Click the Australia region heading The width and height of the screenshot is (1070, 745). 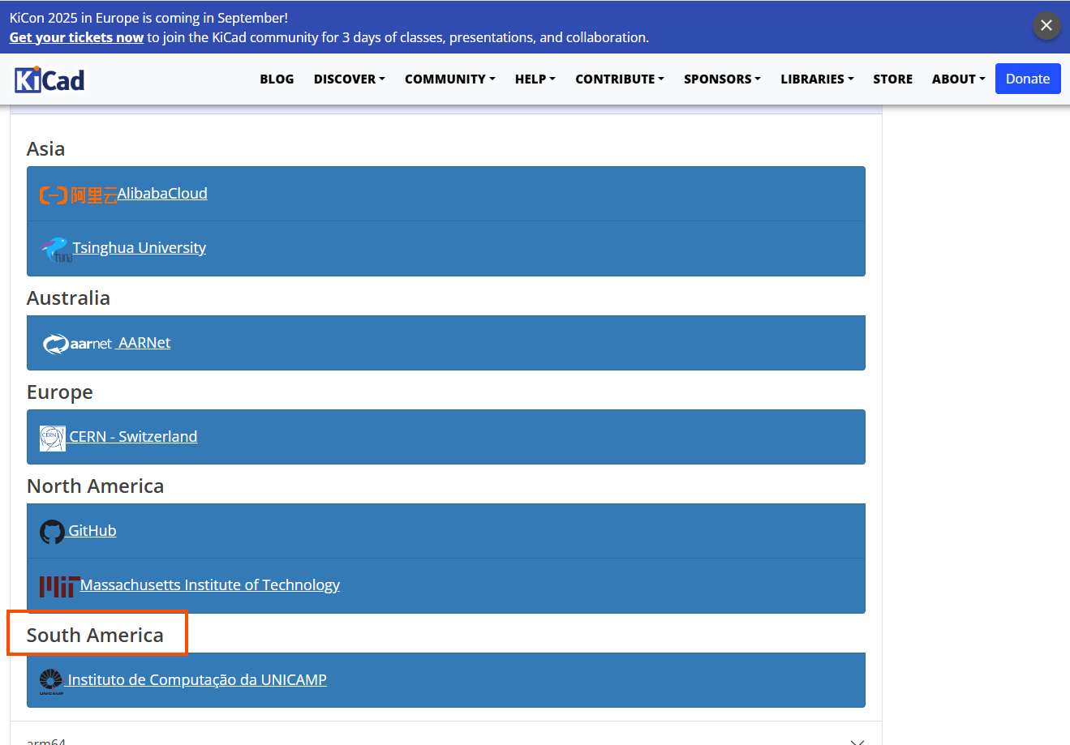click(68, 298)
